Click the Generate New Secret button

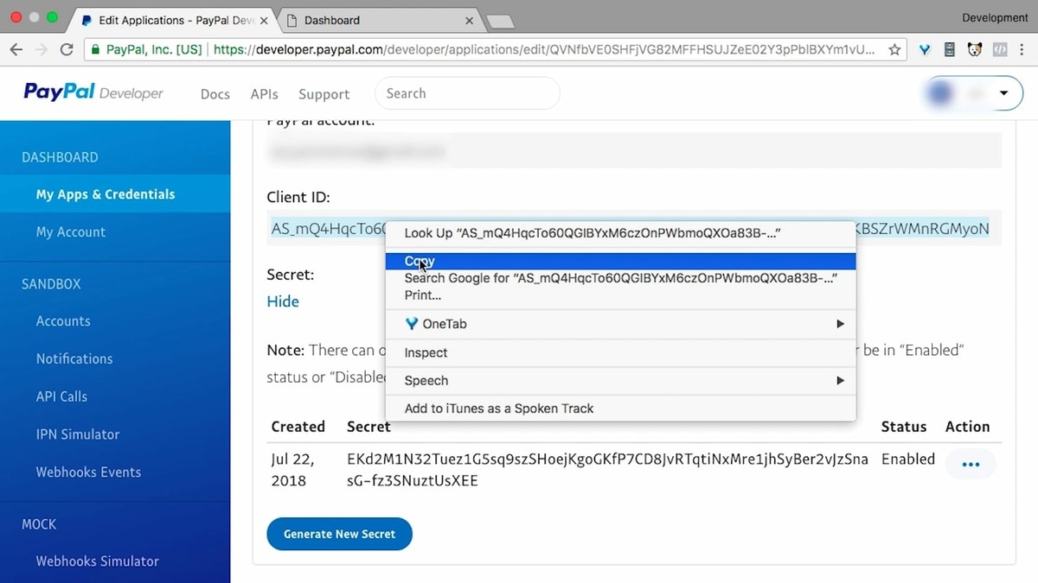point(339,534)
